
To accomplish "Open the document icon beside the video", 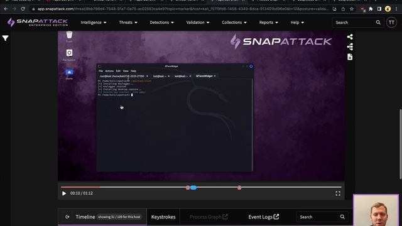I will pos(350,57).
